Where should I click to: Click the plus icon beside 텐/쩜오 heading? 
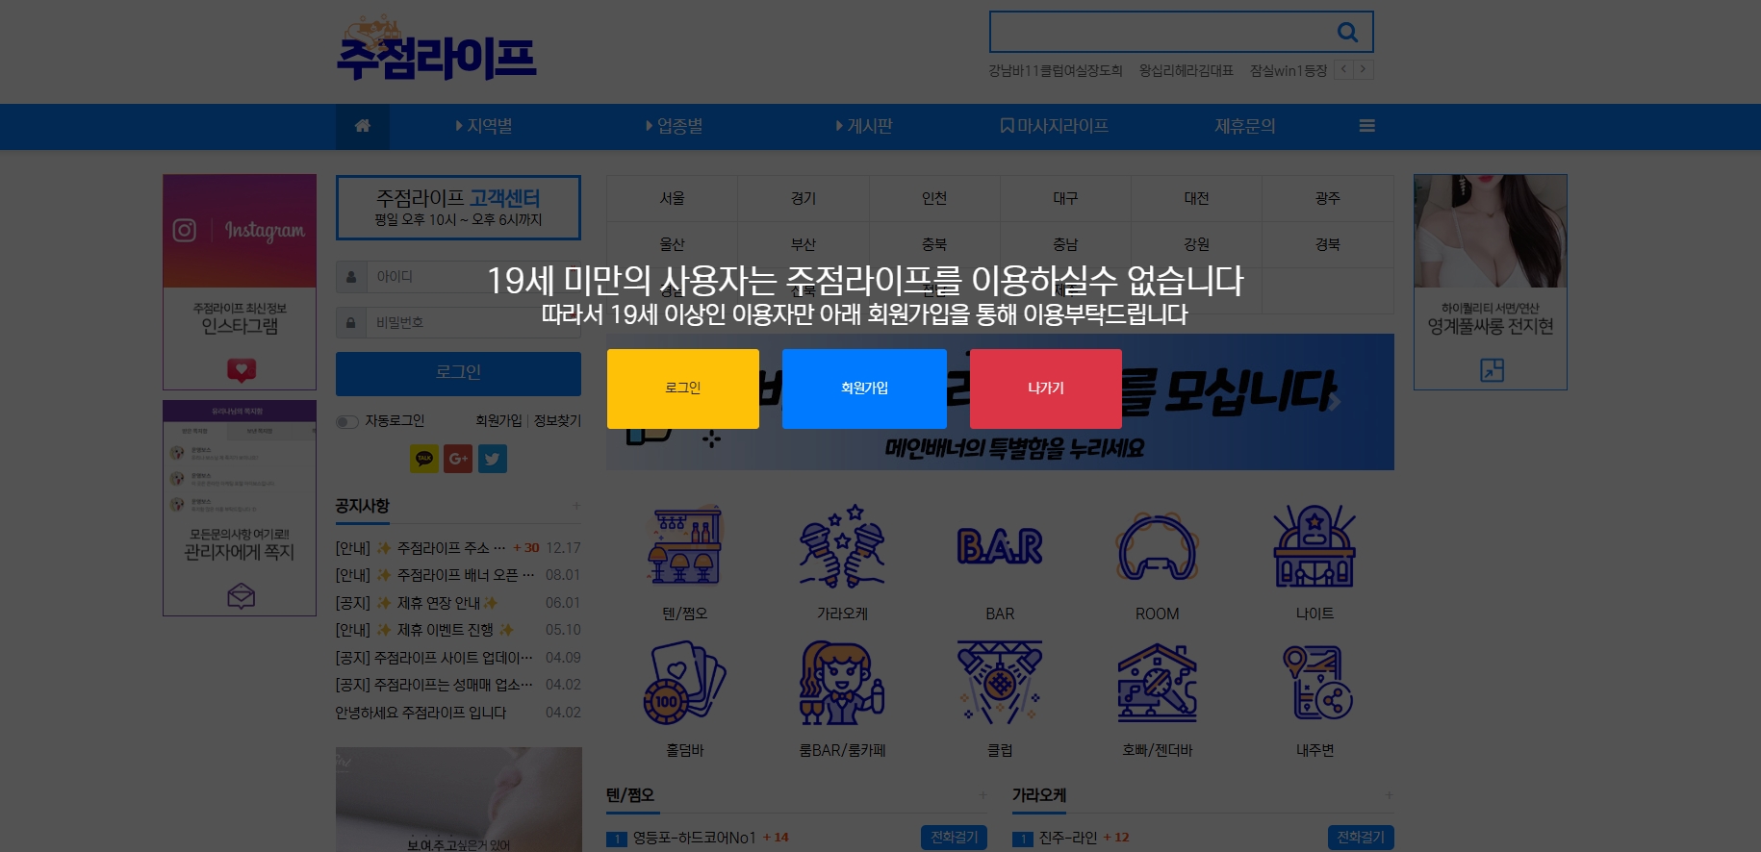(983, 795)
